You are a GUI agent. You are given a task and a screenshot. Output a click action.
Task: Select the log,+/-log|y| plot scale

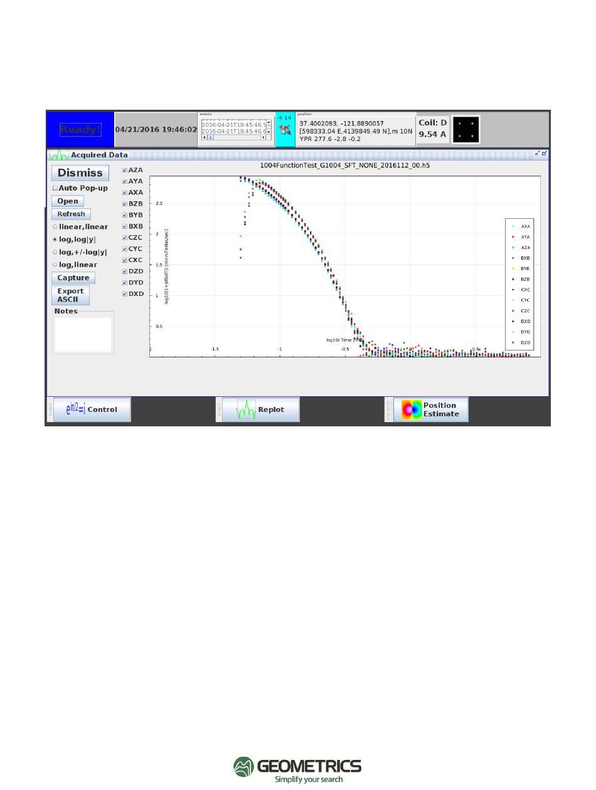pos(55,252)
